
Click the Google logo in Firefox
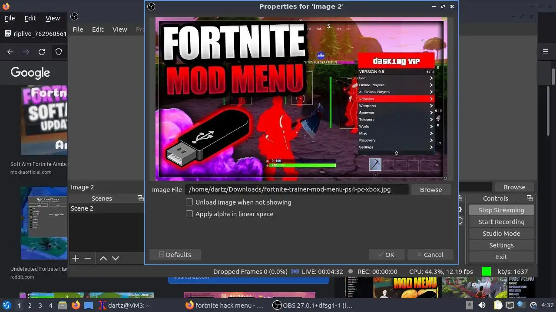30,72
